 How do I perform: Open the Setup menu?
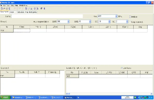click(12, 5)
